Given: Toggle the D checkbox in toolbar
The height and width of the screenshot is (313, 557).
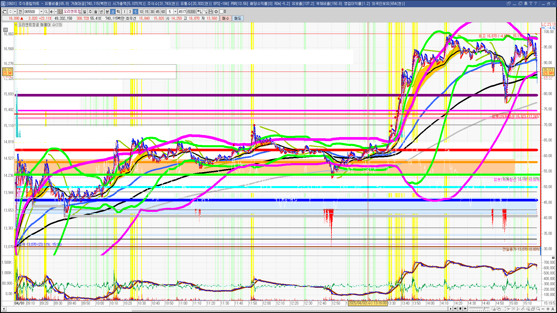Looking at the screenshot, I should [x=222, y=12].
